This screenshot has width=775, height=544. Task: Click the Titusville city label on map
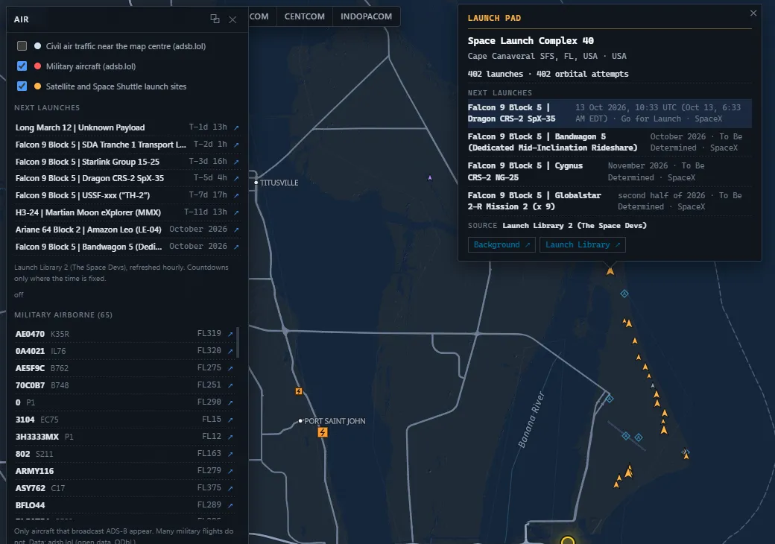coord(279,183)
